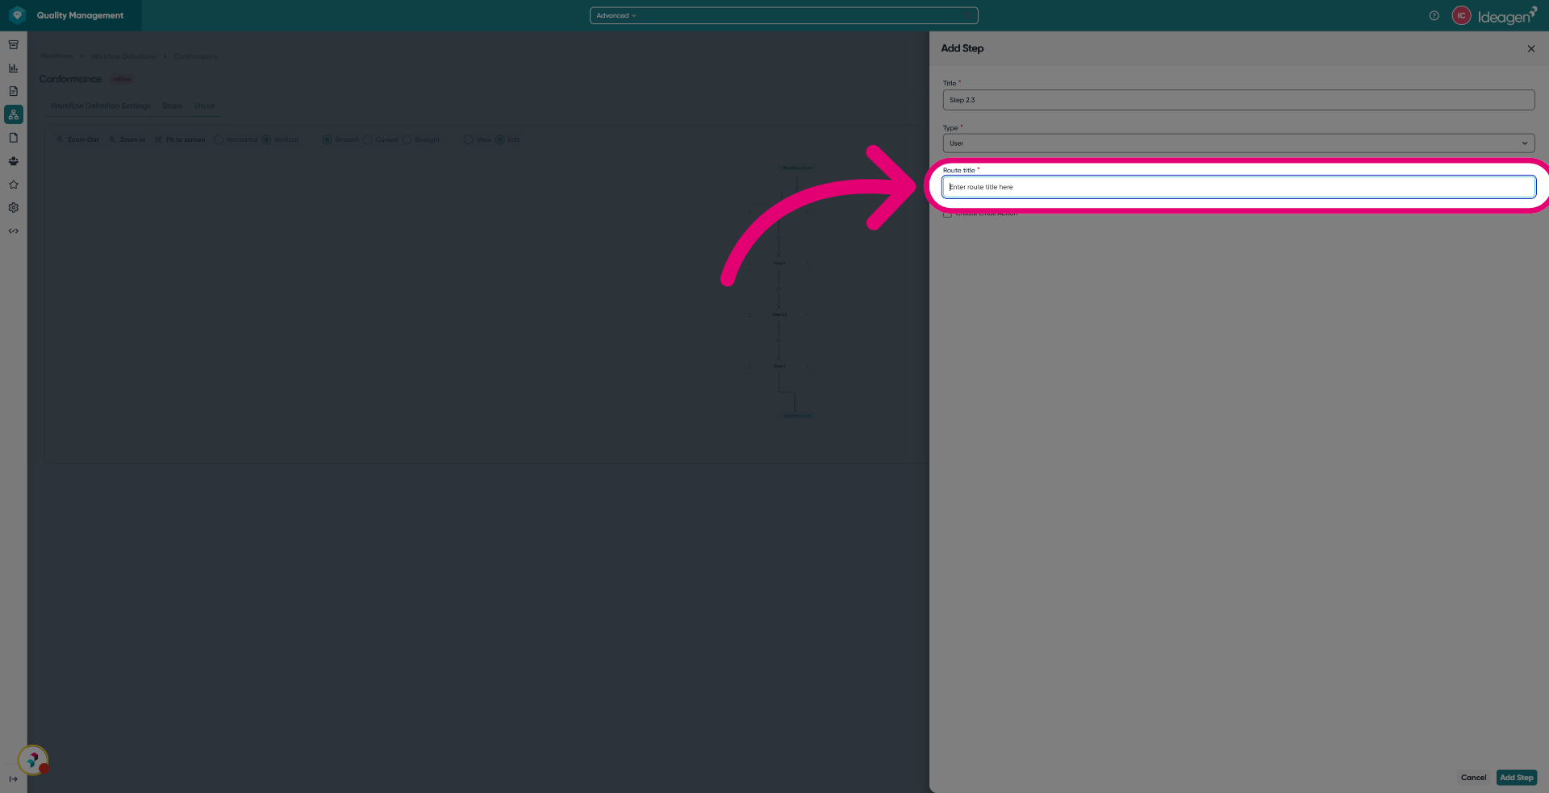1549x793 pixels.
Task: Select Smooth line style radio
Action: (327, 139)
